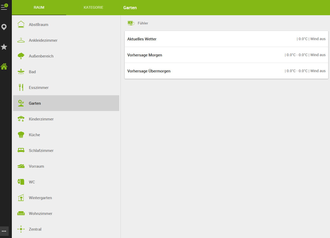Select Wohnzimmer room entry
Viewport: 330px width, 238px height.
pyautogui.click(x=66, y=213)
